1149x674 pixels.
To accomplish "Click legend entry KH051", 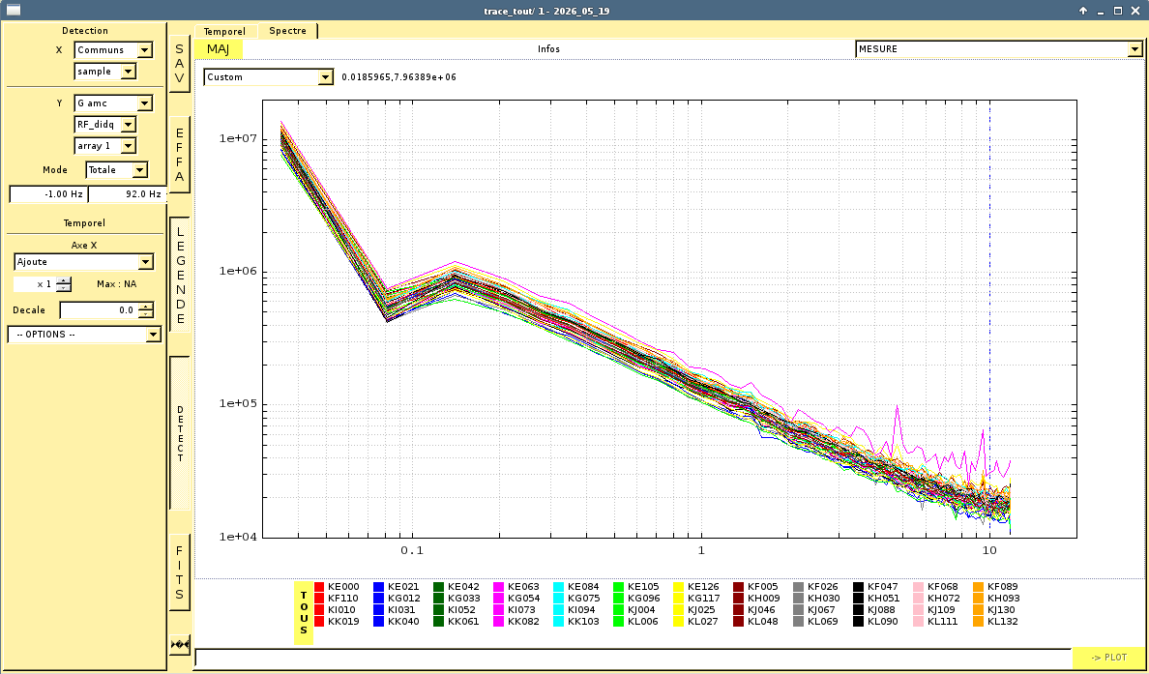I will tap(883, 599).
